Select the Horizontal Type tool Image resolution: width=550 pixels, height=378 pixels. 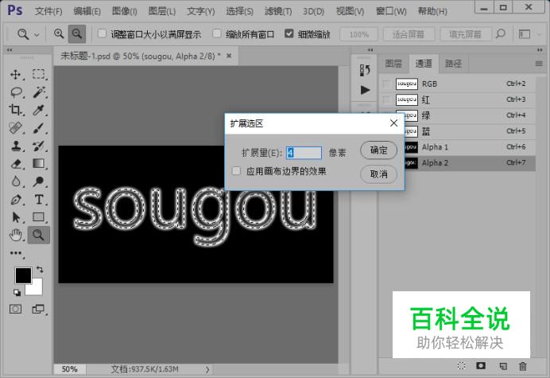pos(39,200)
